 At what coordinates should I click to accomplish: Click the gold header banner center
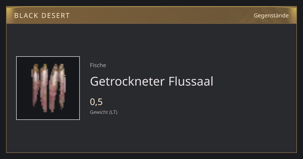pyautogui.click(x=151, y=15)
